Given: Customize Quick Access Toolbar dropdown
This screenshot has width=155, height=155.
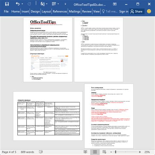Looking at the screenshot, I should (x=65, y=4).
